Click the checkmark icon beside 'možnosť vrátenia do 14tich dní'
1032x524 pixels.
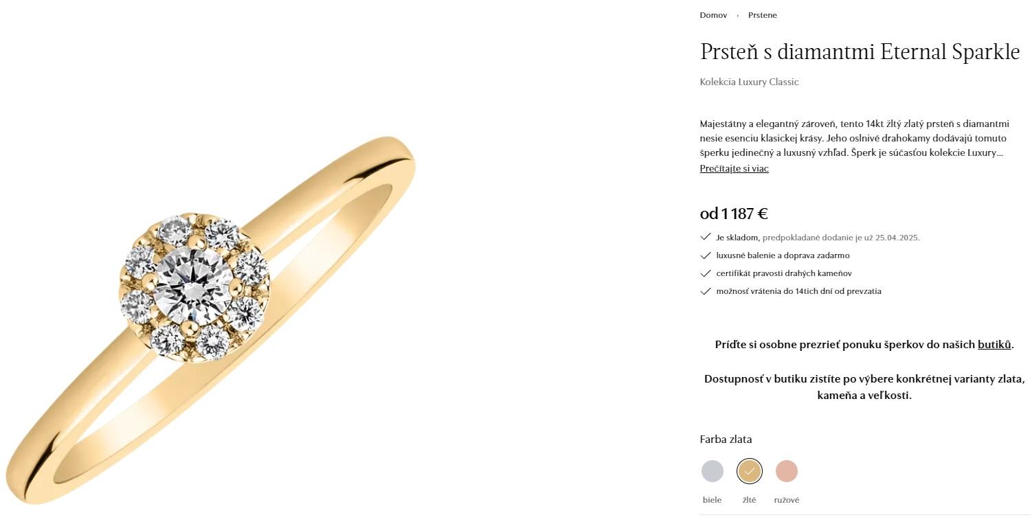(706, 291)
